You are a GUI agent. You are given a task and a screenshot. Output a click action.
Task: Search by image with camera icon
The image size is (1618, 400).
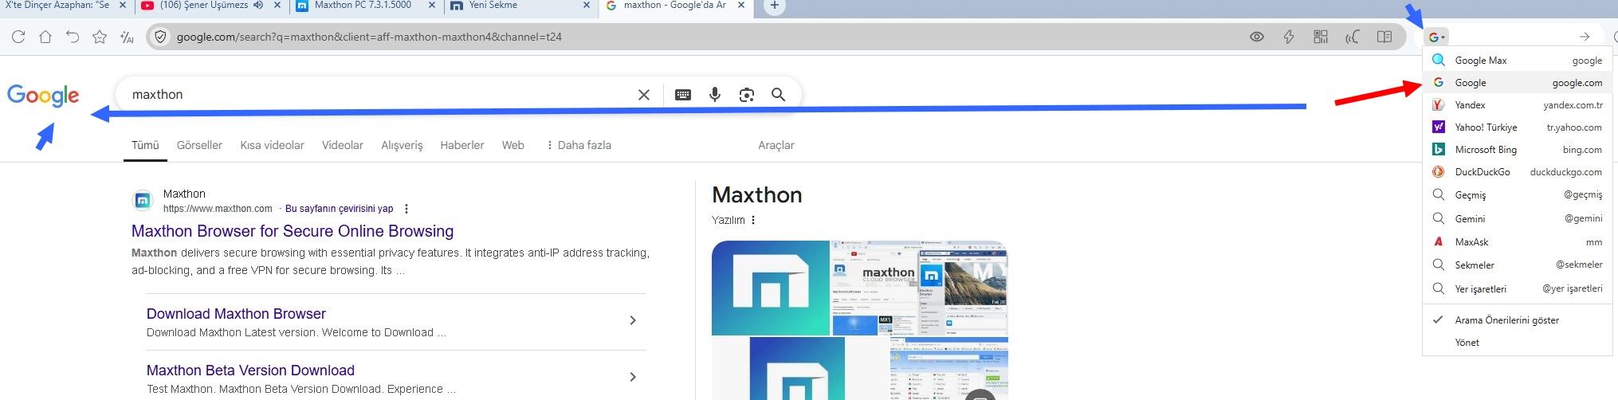pos(747,95)
